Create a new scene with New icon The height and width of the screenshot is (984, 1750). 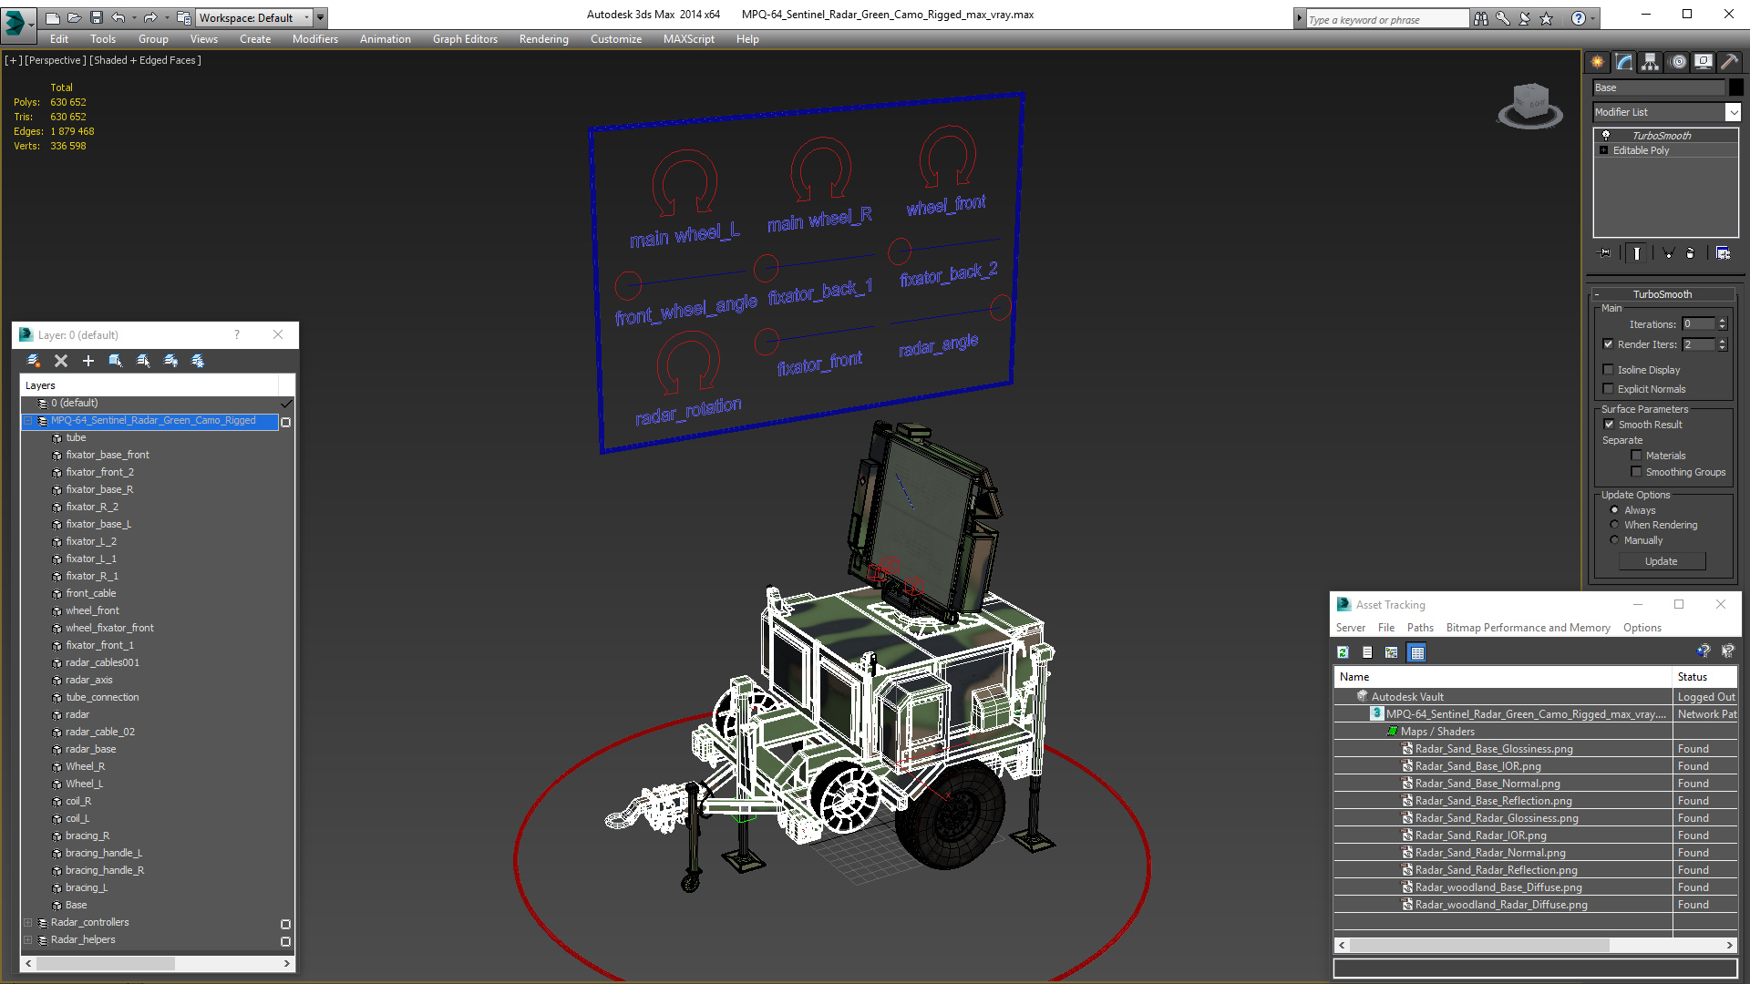53,17
